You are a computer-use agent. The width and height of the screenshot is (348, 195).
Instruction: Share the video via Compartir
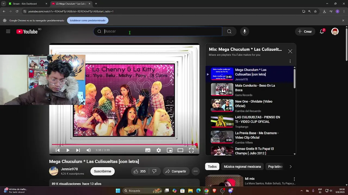[176, 171]
